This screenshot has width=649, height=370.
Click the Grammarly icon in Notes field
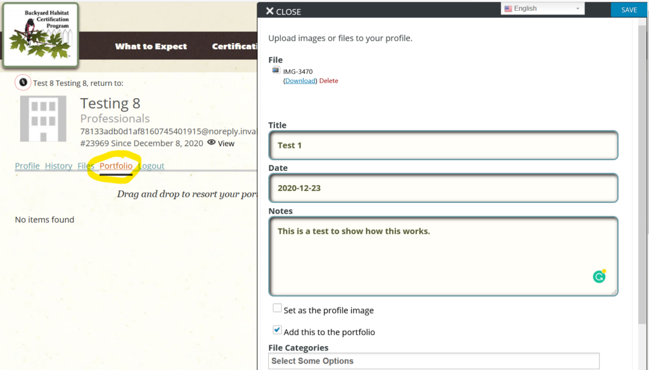coord(599,276)
